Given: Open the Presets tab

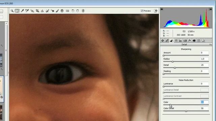Looking at the screenshot, I should 198,40.
